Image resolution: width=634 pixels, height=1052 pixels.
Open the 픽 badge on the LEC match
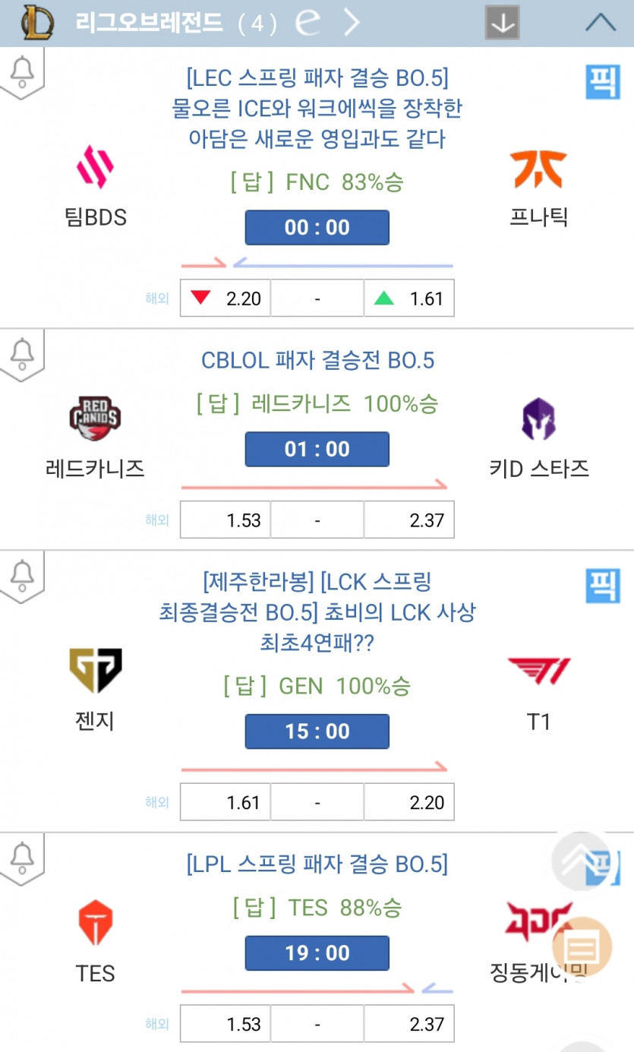coord(603,82)
